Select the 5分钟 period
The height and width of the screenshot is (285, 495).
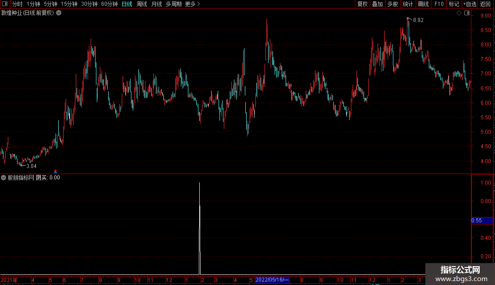[x=50, y=4]
